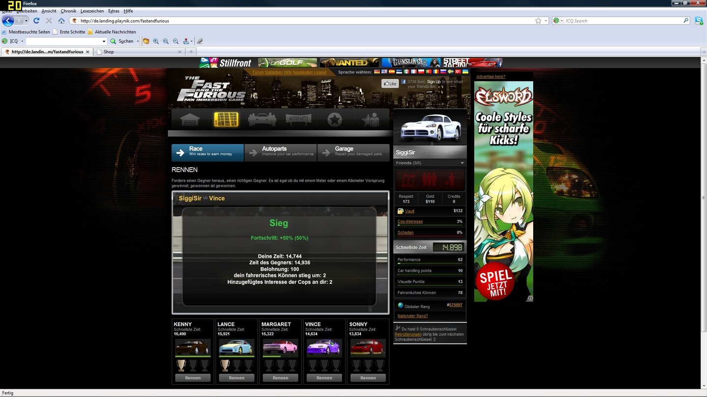Click the Globaler Rang globe icon
Screen dimensions: 707x397
point(401,305)
